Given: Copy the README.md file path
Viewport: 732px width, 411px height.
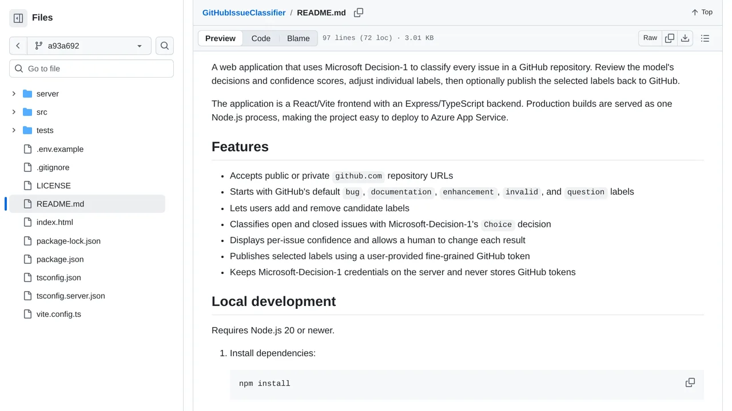Looking at the screenshot, I should click(359, 13).
